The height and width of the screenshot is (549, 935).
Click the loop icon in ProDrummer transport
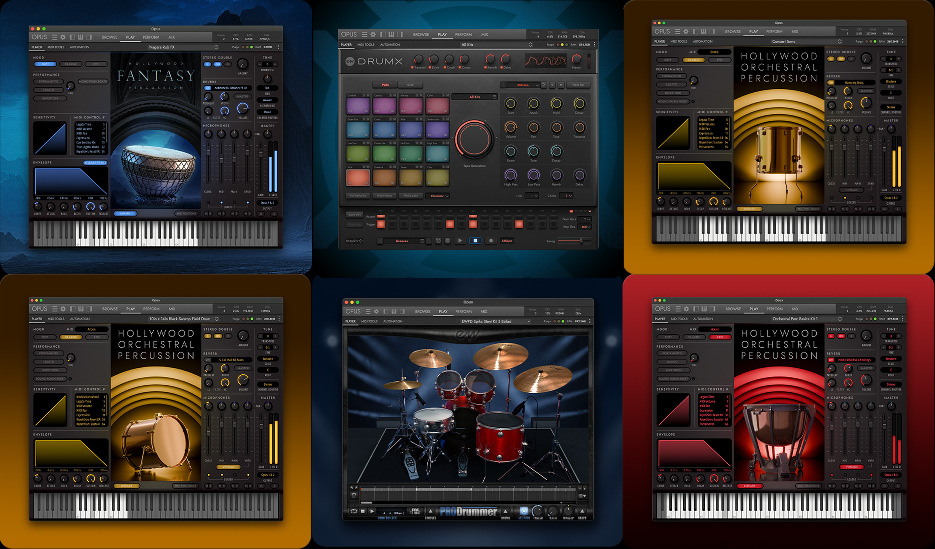coord(354,511)
